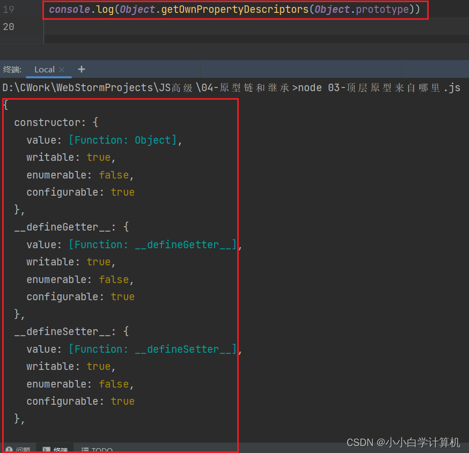Viewport: 469px width, 453px height.
Task: Click the __defineGetter__: { key line
Action: tap(71, 227)
